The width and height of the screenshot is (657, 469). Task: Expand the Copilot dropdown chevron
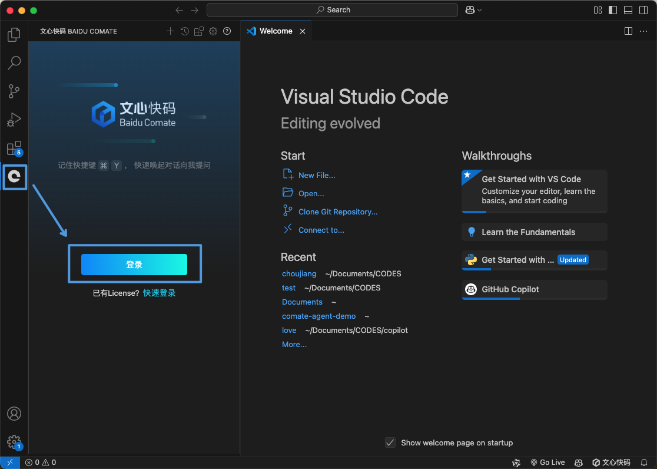[479, 10]
